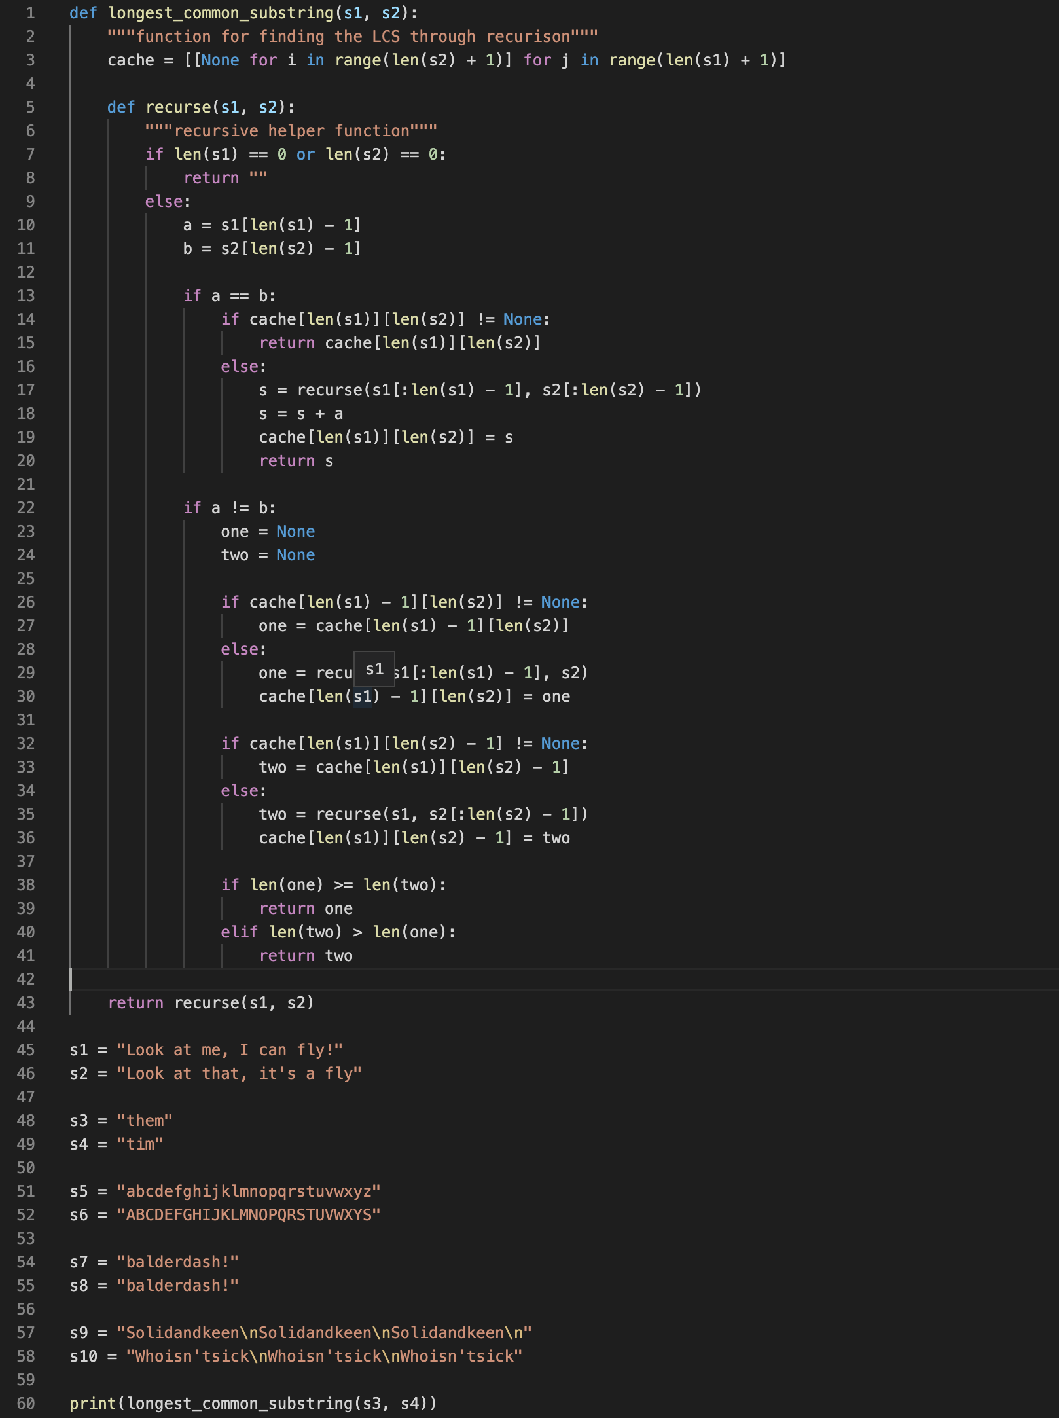
Task: Click the s10 variable name on line 58
Action: [x=84, y=1356]
